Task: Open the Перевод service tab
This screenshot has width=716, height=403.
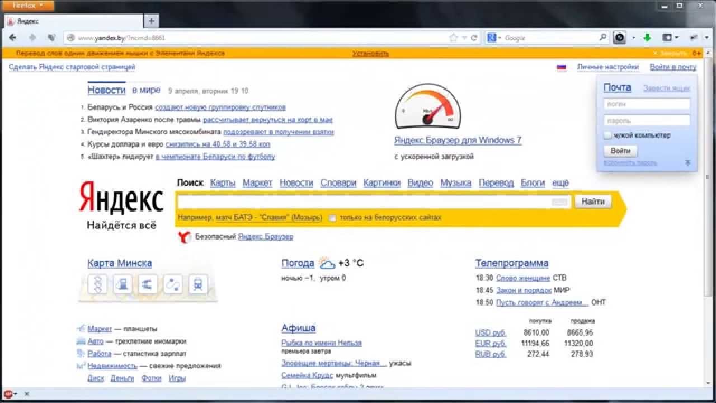Action: (x=496, y=183)
